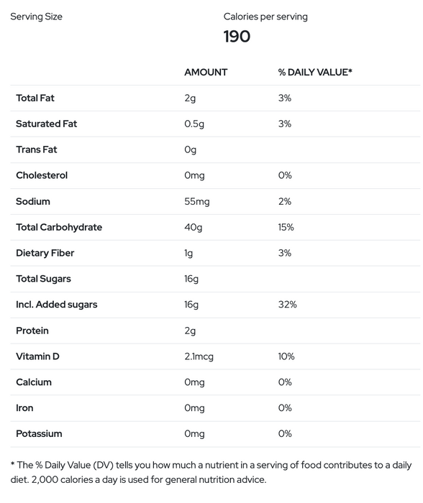Click the Saturated Fat 0.5g amount
The height and width of the screenshot is (503, 423).
pos(194,124)
